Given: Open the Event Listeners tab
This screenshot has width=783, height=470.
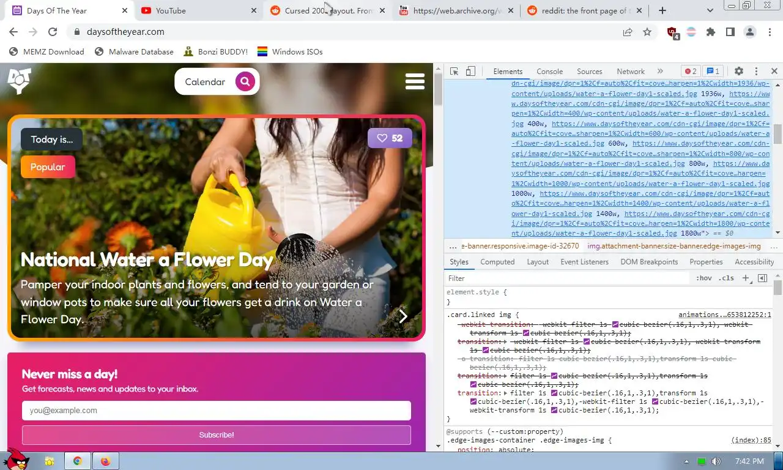Looking at the screenshot, I should pyautogui.click(x=584, y=262).
